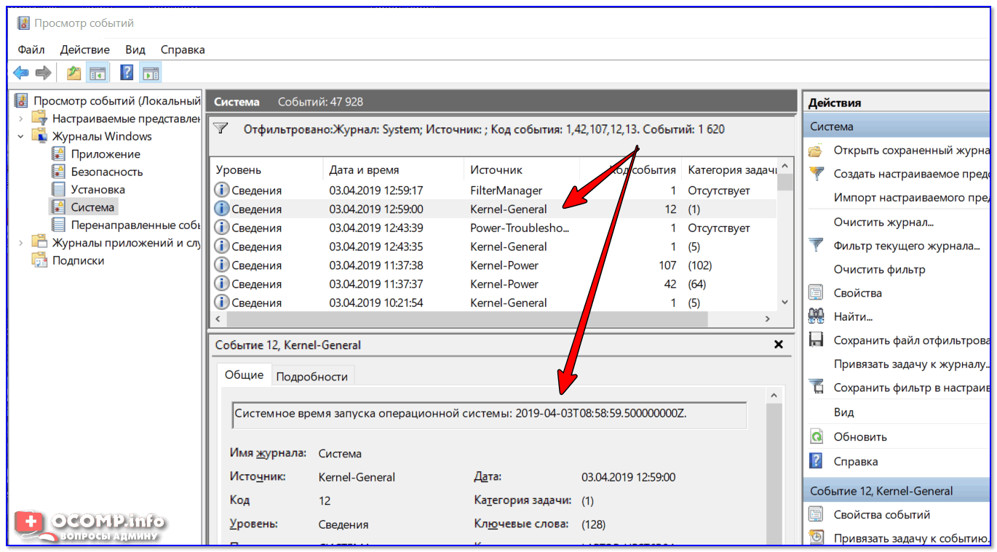
Task: Click the open saved log folder icon
Action: (x=817, y=151)
